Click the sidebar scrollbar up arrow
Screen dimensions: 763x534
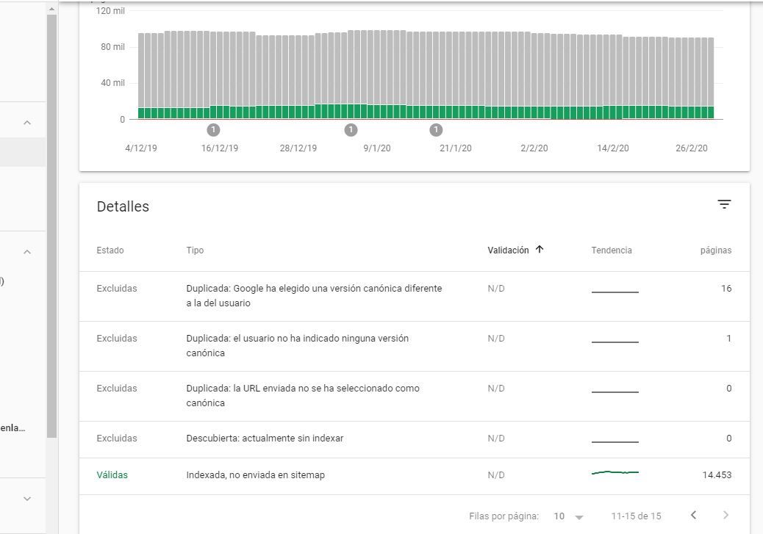click(x=51, y=9)
